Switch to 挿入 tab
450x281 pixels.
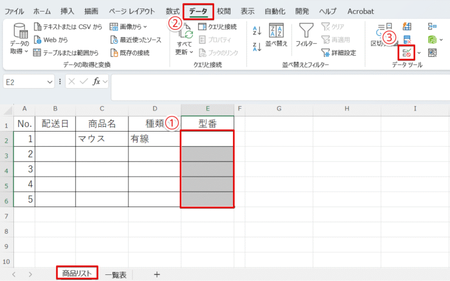tap(67, 12)
